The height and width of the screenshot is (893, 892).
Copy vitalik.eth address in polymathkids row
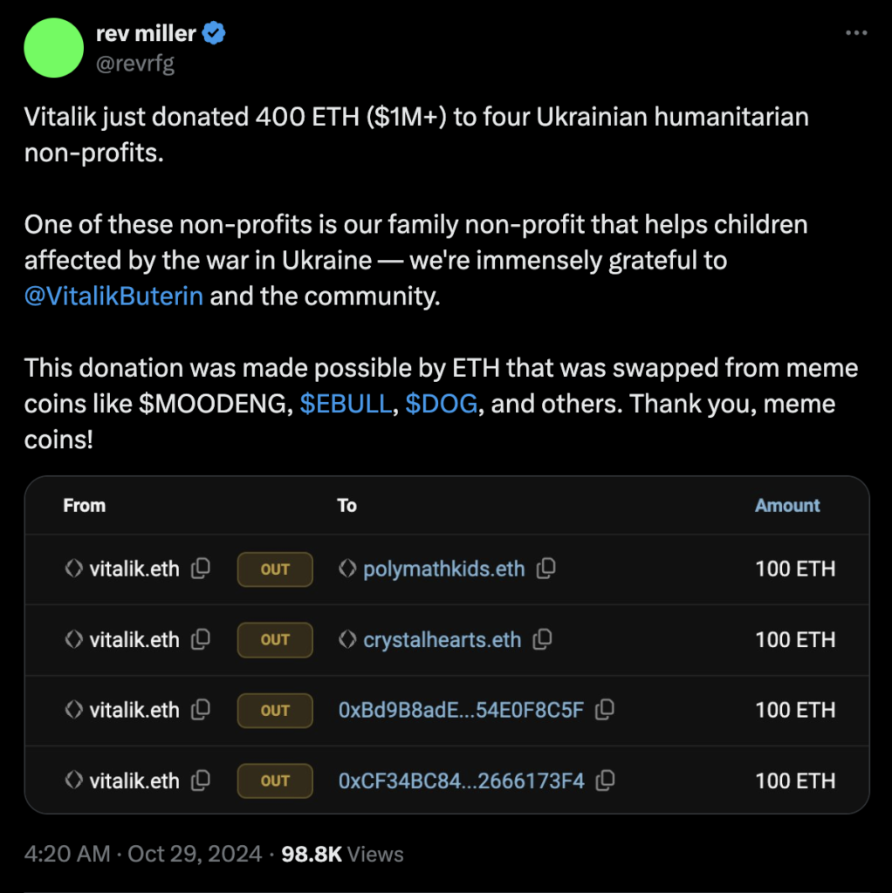tap(201, 569)
